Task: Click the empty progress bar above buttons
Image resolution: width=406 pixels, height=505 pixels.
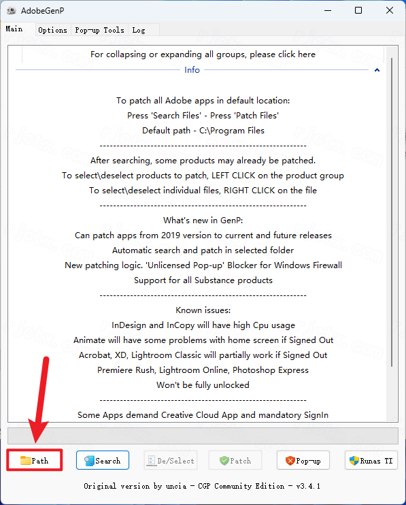Action: pyautogui.click(x=203, y=436)
